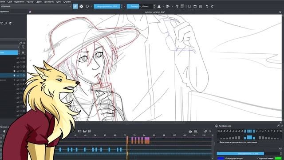Open the Выделение (Select) menu

click(19, 2)
